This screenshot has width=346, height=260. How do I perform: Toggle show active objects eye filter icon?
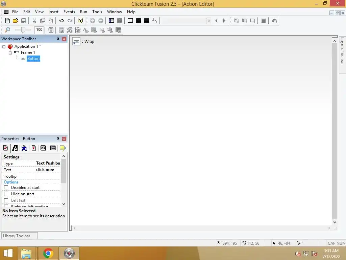click(70, 30)
